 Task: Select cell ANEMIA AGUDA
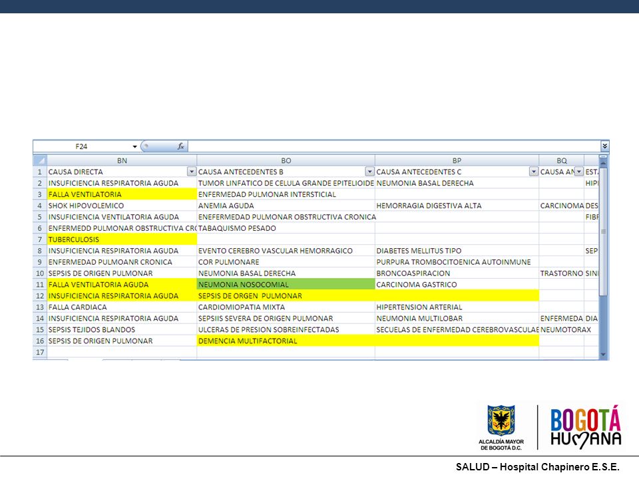click(x=286, y=206)
